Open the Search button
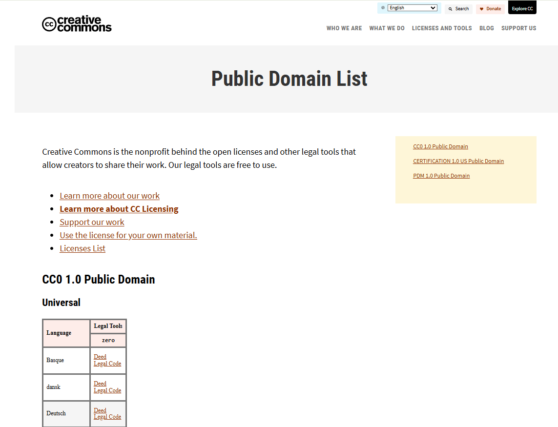 pyautogui.click(x=458, y=9)
